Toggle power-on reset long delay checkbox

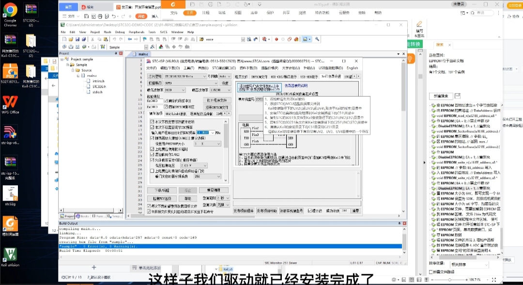pos(152,149)
